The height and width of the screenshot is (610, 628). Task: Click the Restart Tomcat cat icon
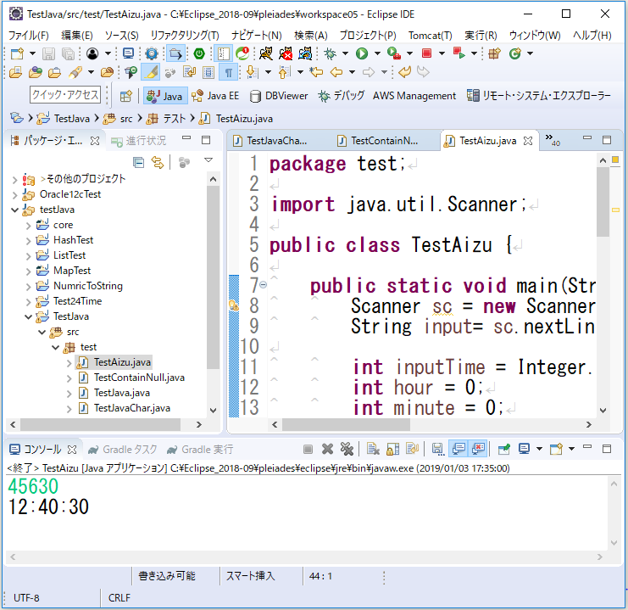[305, 53]
